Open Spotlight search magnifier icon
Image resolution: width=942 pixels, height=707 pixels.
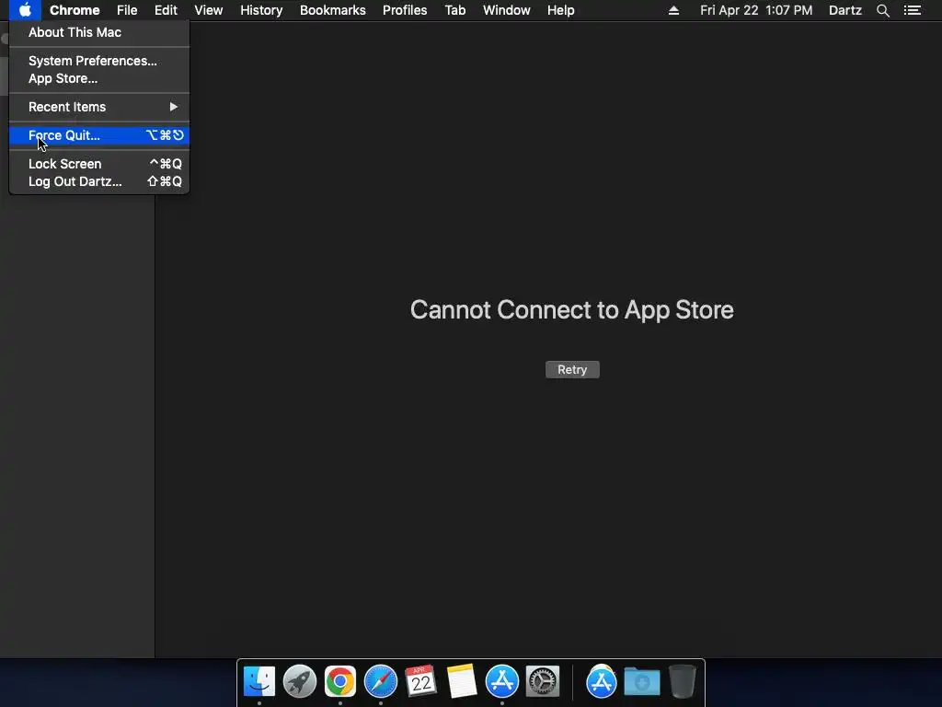(x=882, y=10)
